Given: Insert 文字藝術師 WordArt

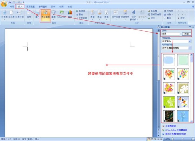Looking at the screenshot, I should click(133, 15).
